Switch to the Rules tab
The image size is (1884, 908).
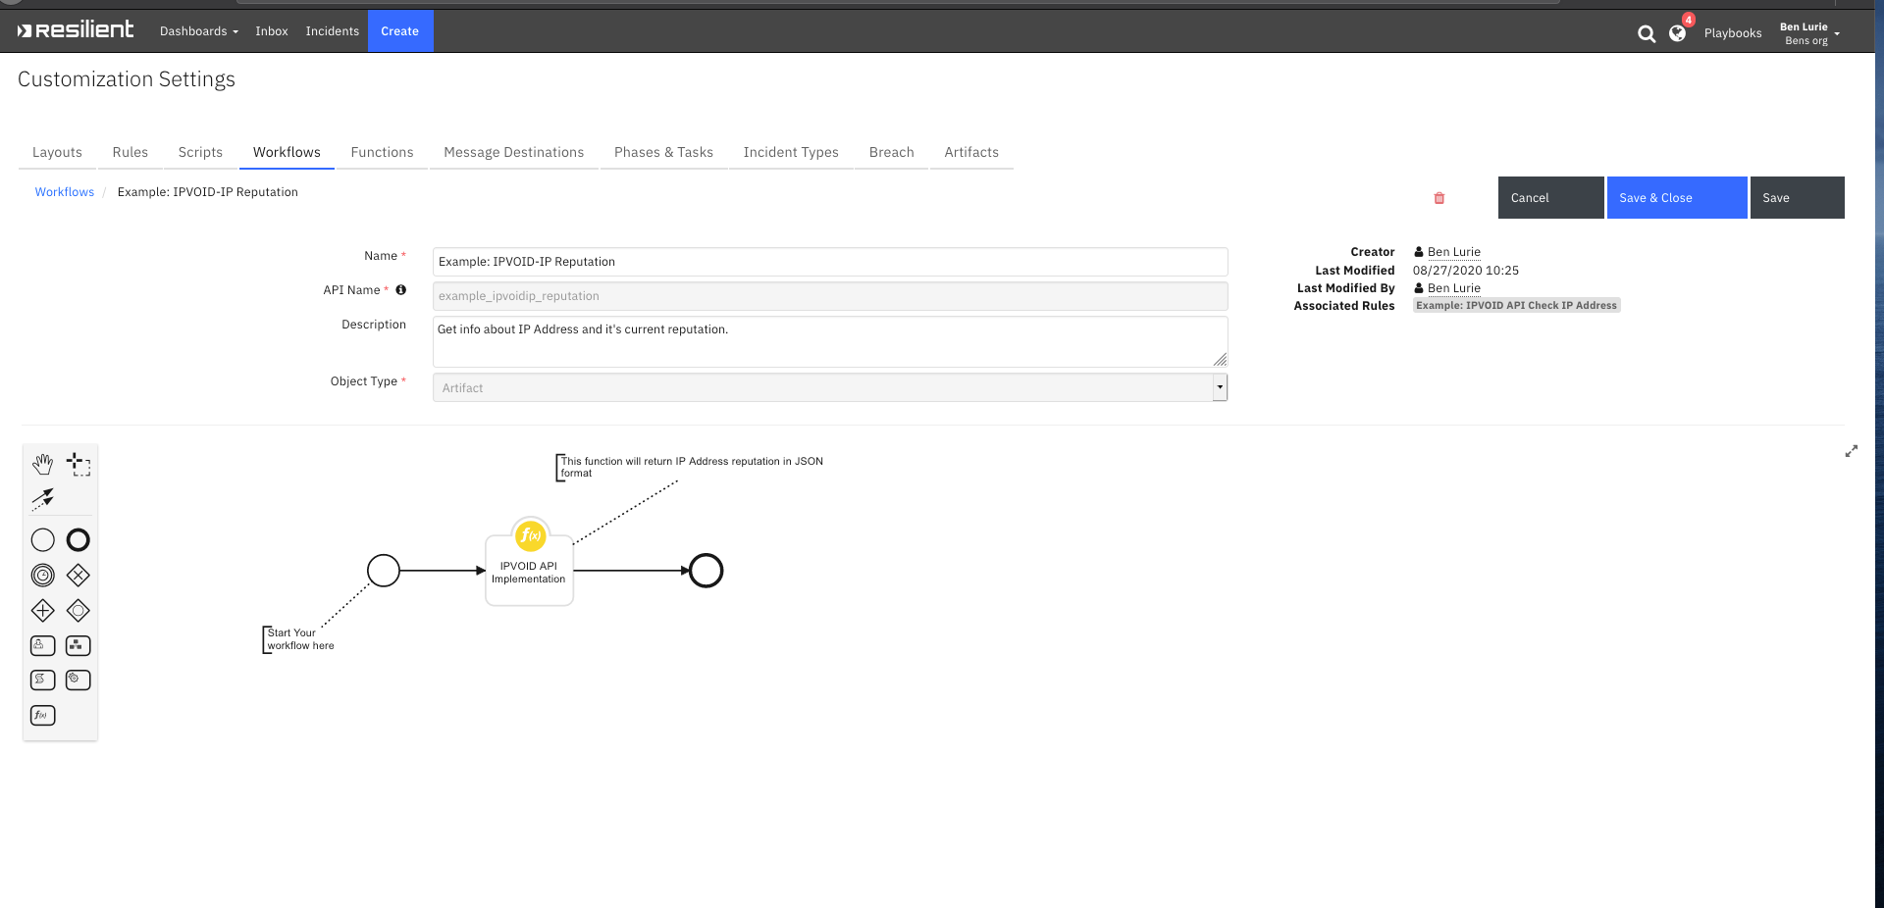click(131, 152)
